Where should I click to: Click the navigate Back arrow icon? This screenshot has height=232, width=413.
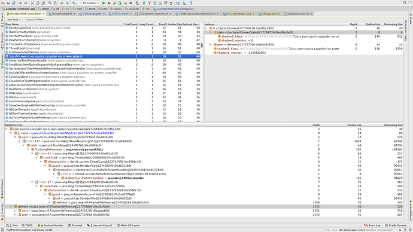coord(62,3)
